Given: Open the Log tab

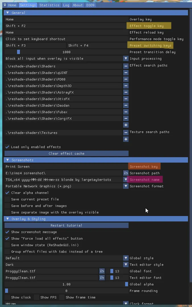Looking at the screenshot, I should [66, 5].
